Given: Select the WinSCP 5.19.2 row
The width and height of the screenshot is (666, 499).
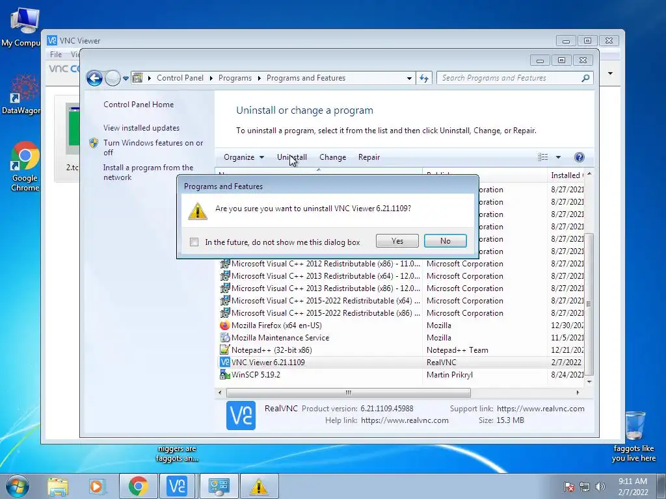Looking at the screenshot, I should click(401, 375).
